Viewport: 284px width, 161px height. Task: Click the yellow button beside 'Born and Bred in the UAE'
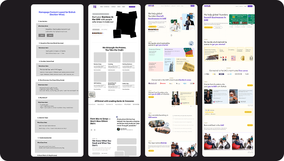click(x=250, y=125)
